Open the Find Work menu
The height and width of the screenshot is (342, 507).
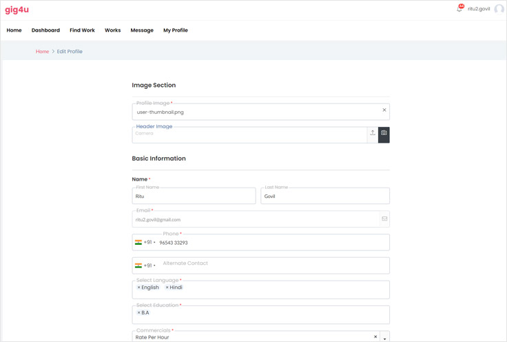tap(82, 30)
